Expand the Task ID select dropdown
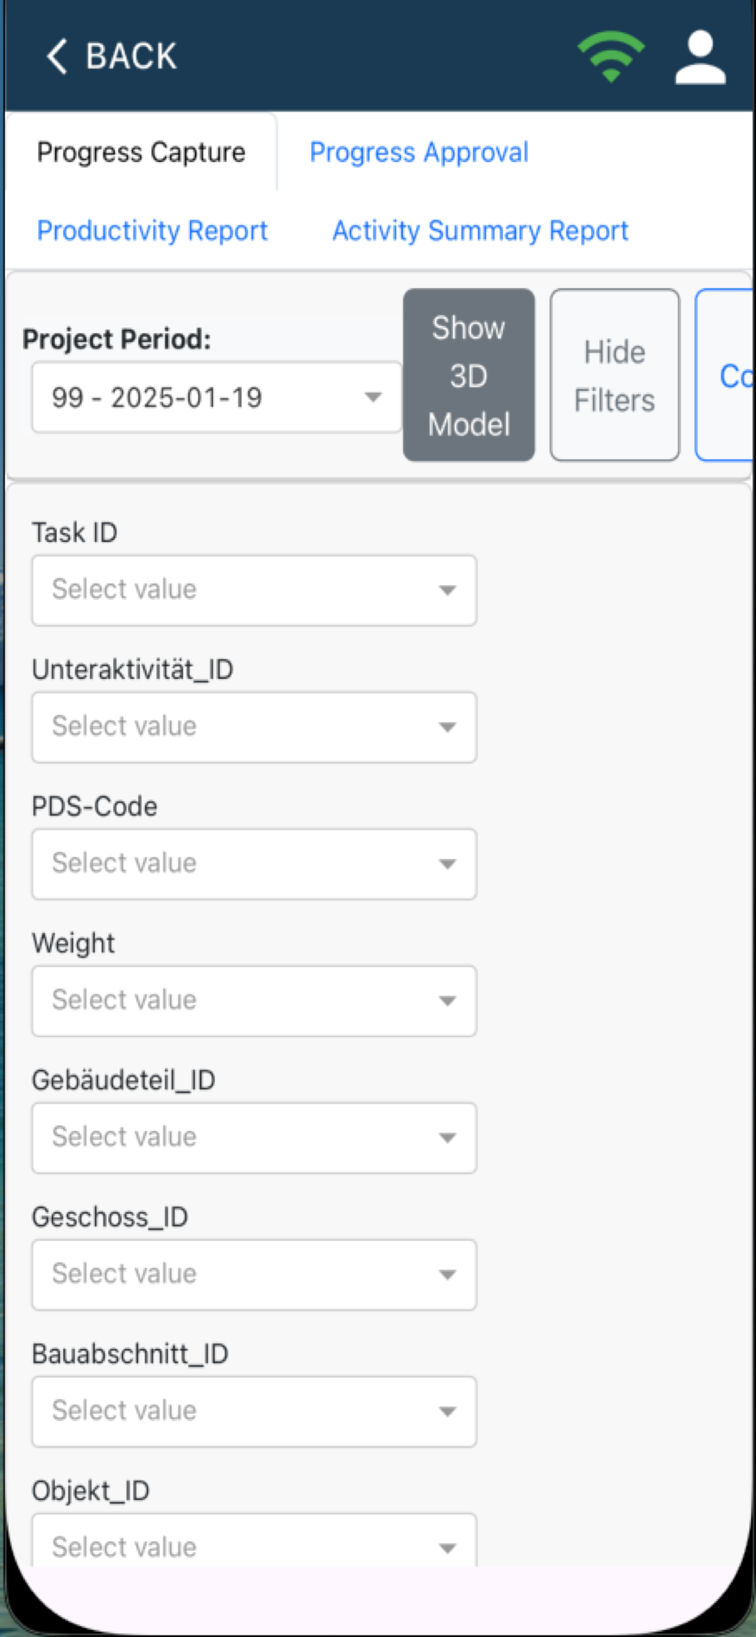The width and height of the screenshot is (756, 1637). click(x=254, y=590)
